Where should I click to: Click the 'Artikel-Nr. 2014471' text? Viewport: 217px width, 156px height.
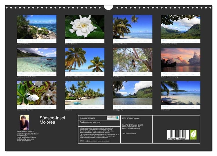tap(87, 118)
